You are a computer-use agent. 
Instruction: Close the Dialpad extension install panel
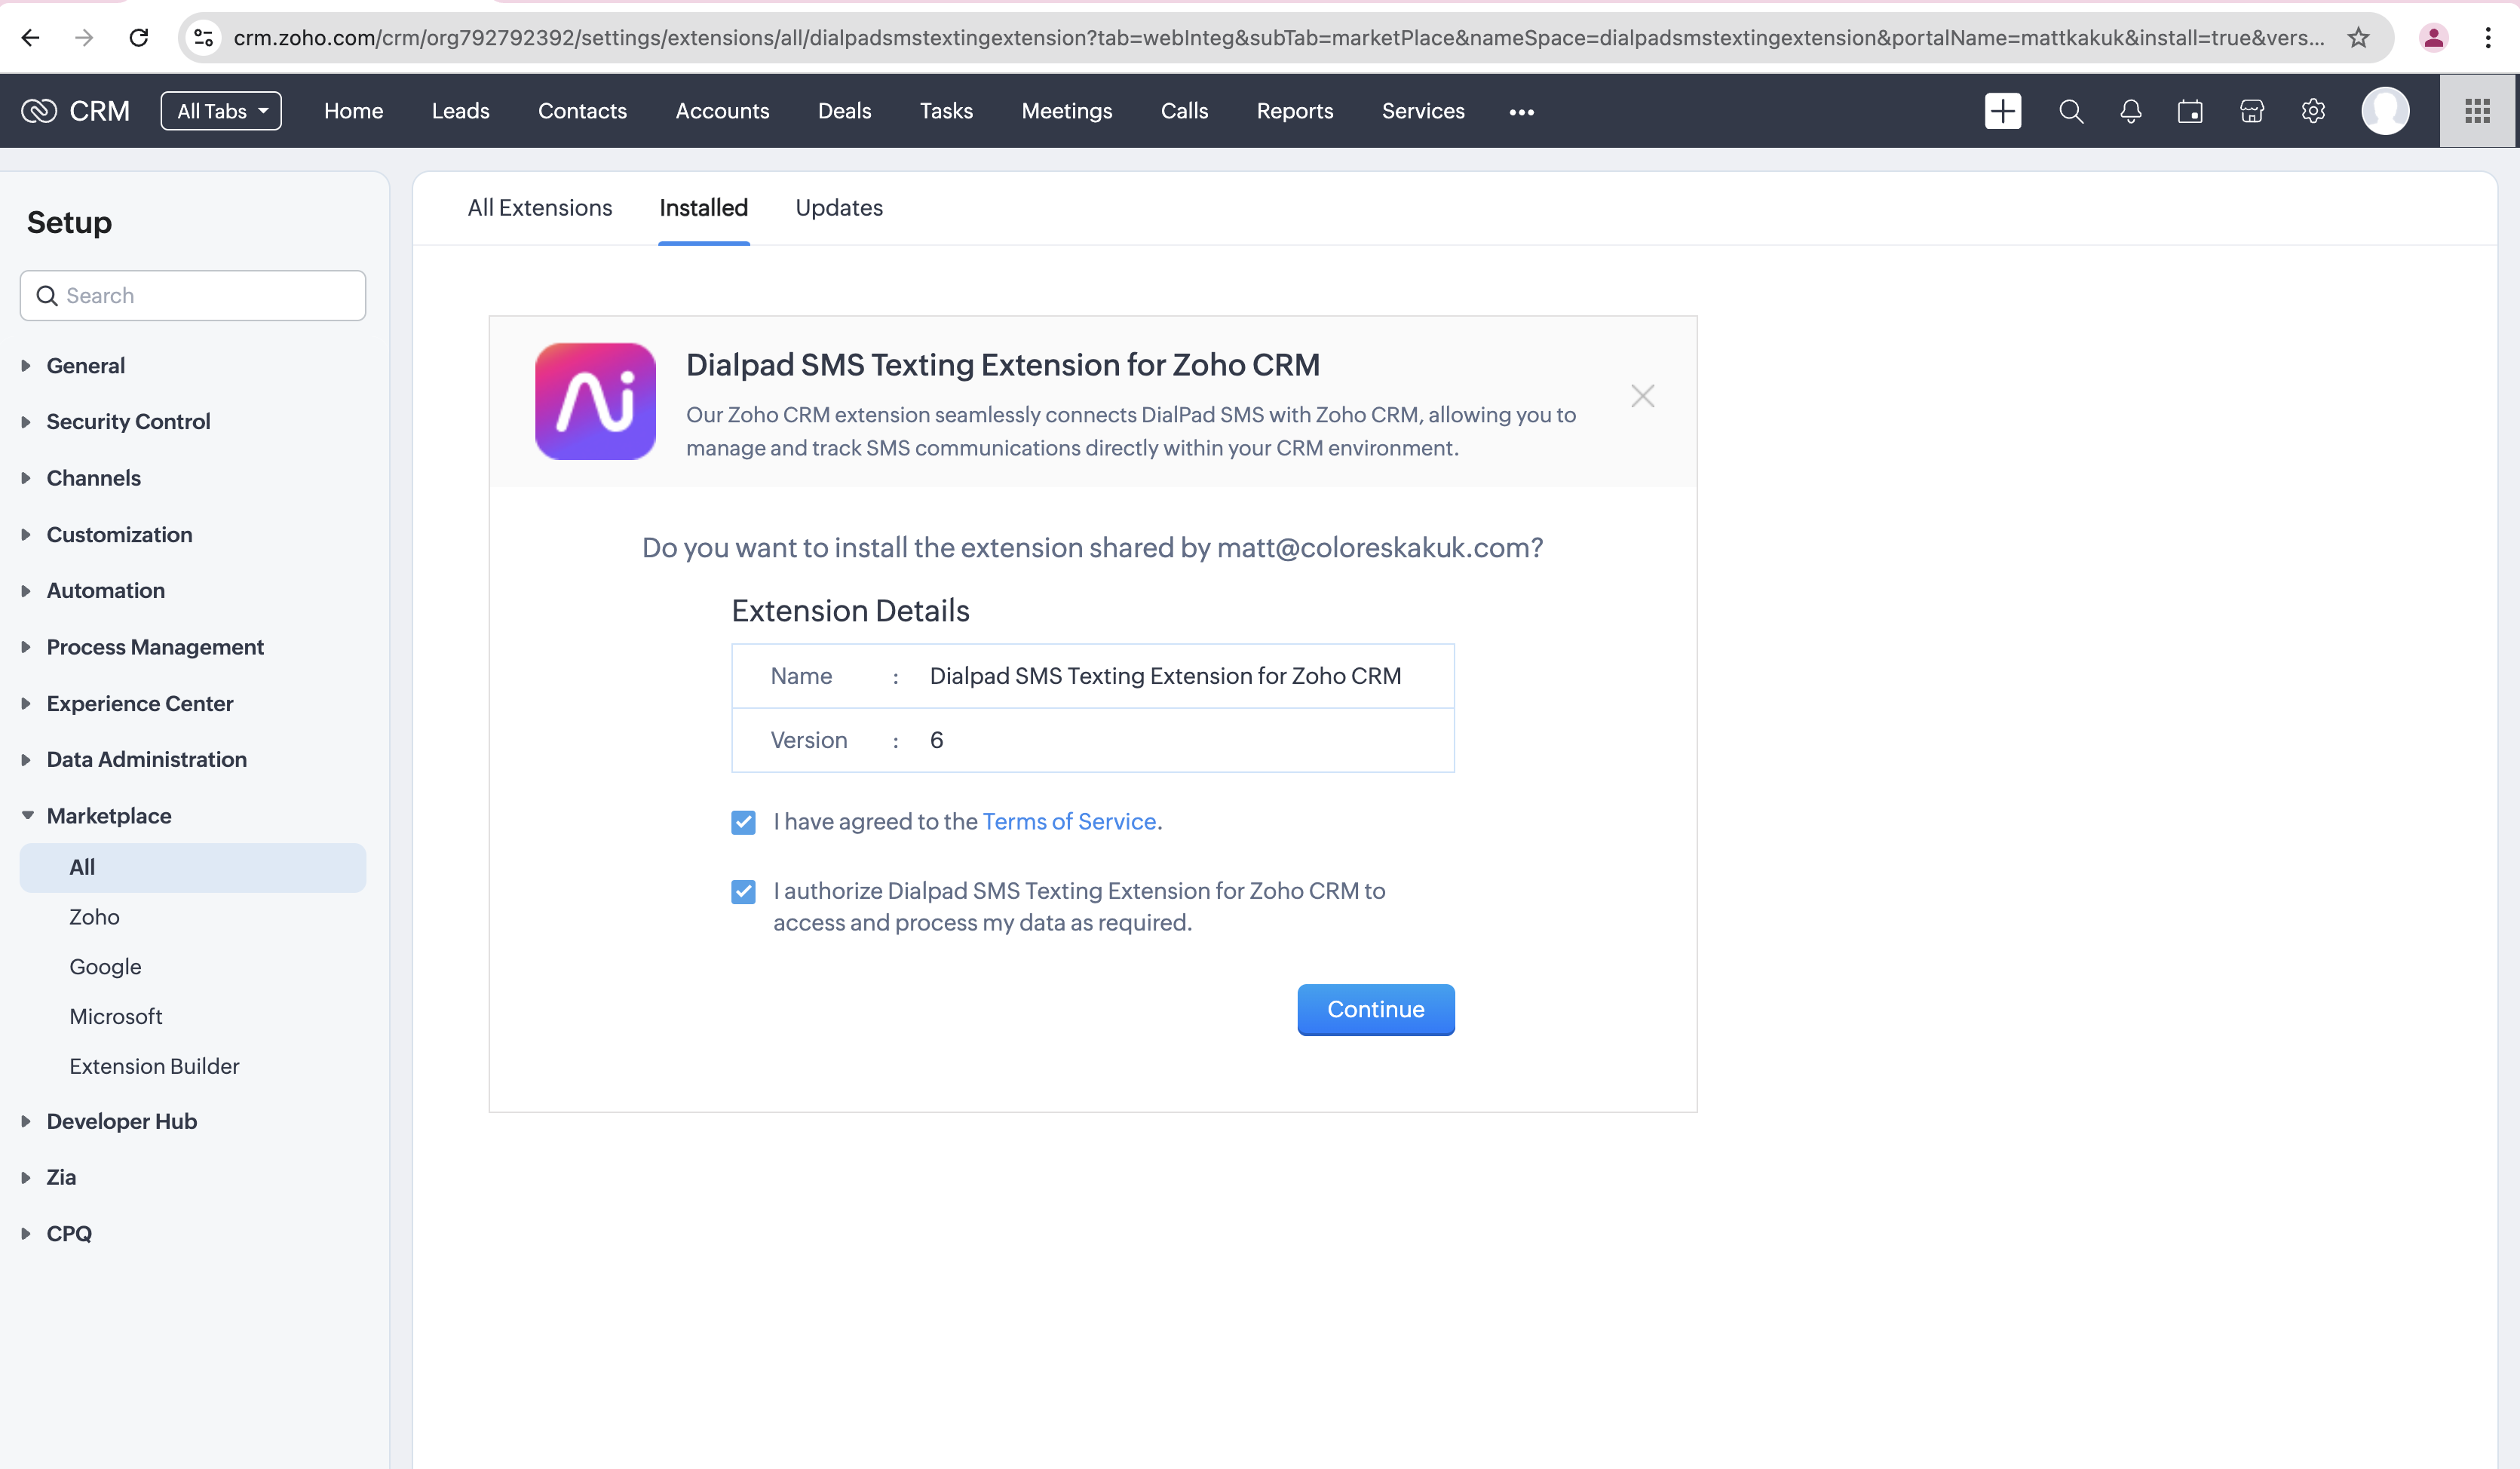click(1642, 396)
